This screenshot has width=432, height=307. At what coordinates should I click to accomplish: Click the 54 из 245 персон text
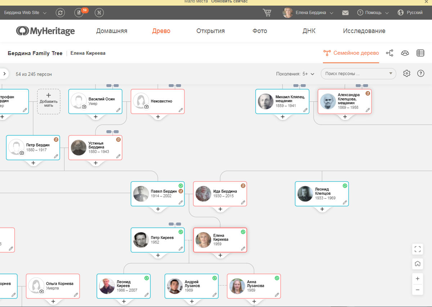pyautogui.click(x=34, y=74)
